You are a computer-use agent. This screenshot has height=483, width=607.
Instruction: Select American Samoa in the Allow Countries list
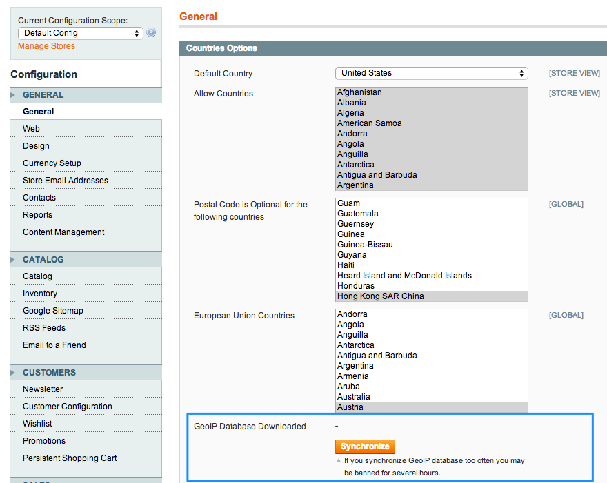tap(431, 123)
